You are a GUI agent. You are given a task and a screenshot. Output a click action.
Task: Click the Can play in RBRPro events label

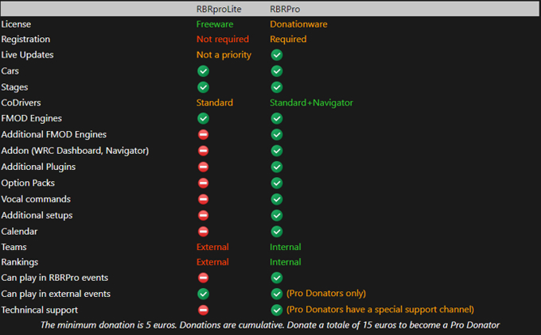(55, 278)
